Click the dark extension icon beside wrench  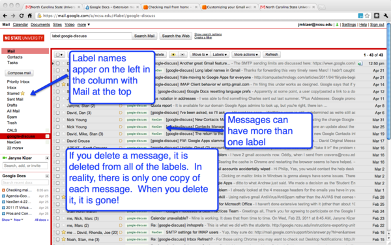tap(377, 16)
